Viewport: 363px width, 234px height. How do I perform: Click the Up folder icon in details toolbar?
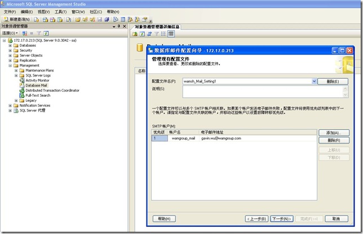tap(135, 34)
